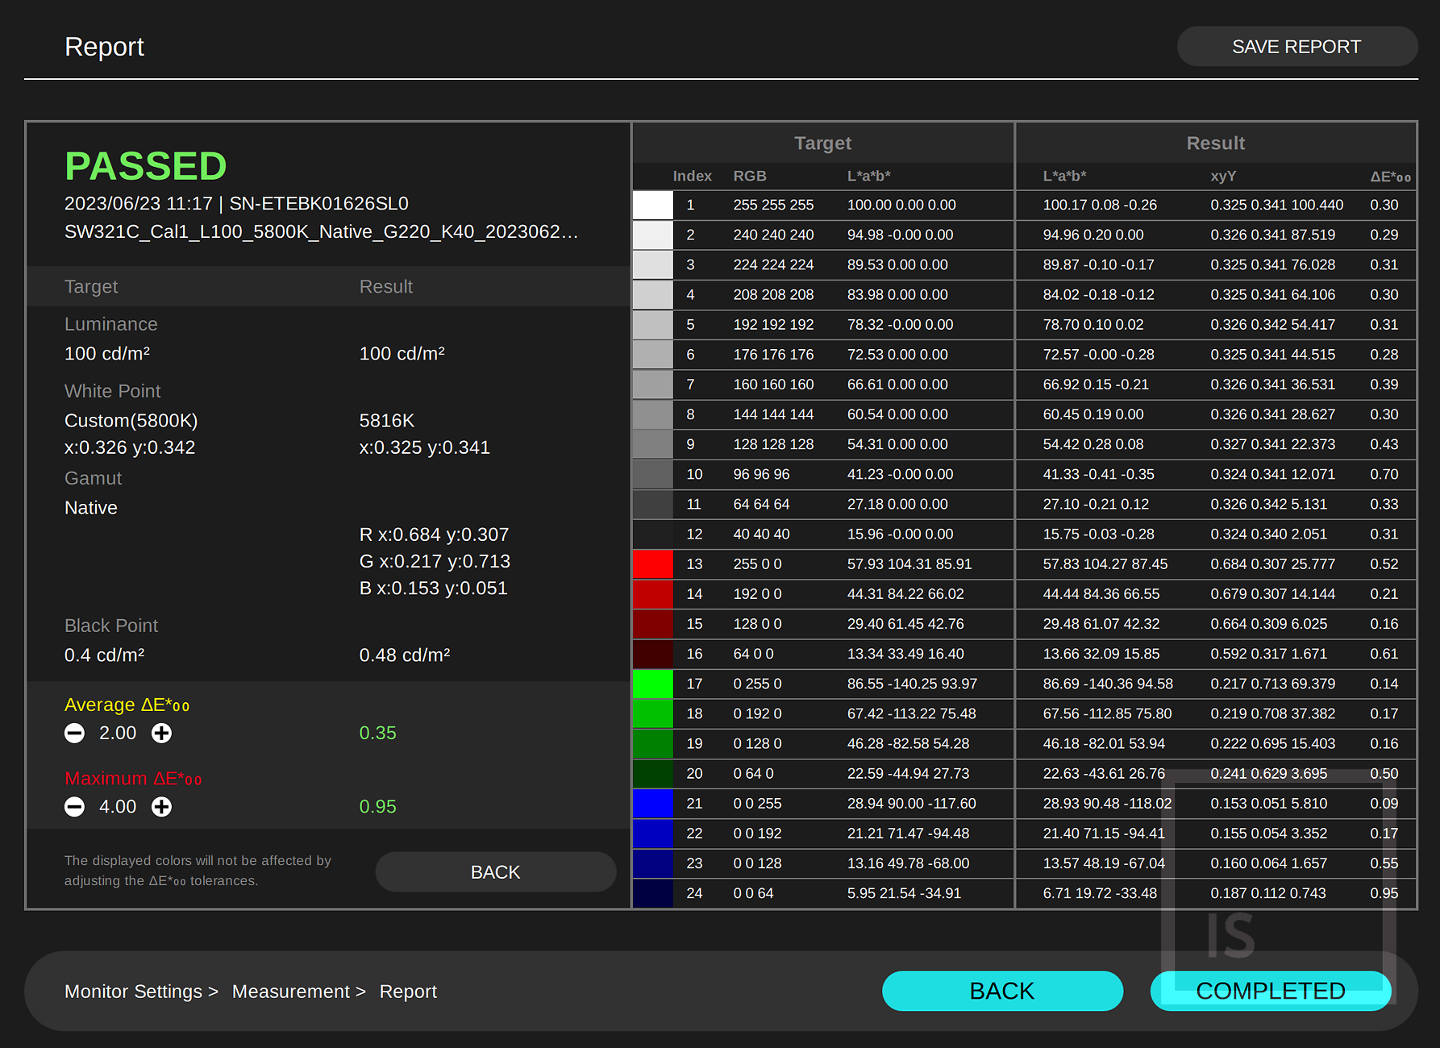This screenshot has width=1440, height=1048.
Task: Decrease the Maximum ΔE*₀₀ tolerance
Action: (74, 806)
